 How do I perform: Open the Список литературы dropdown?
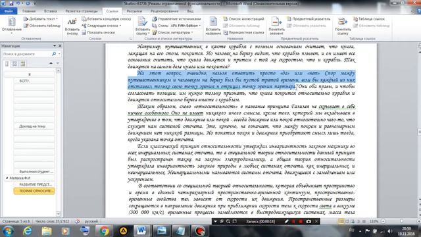tap(172, 32)
